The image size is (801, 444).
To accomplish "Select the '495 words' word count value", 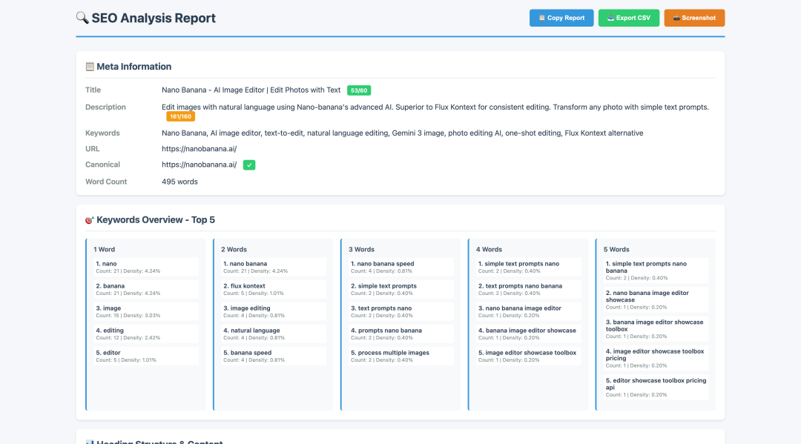I will (x=179, y=182).
